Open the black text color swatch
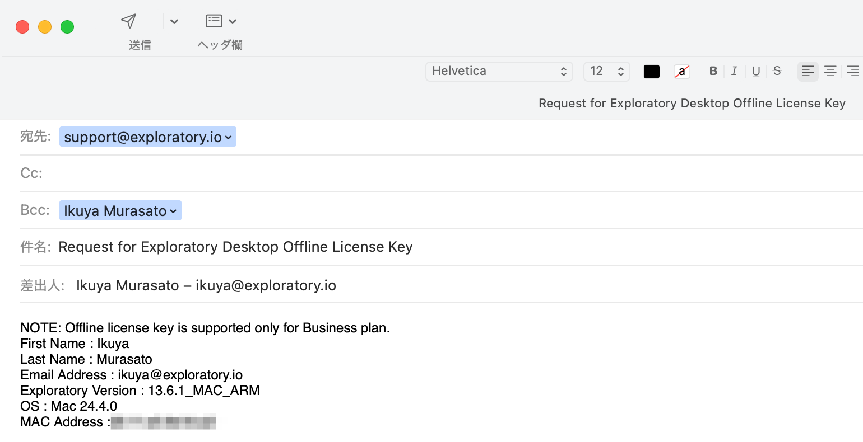863x442 pixels. [x=651, y=72]
